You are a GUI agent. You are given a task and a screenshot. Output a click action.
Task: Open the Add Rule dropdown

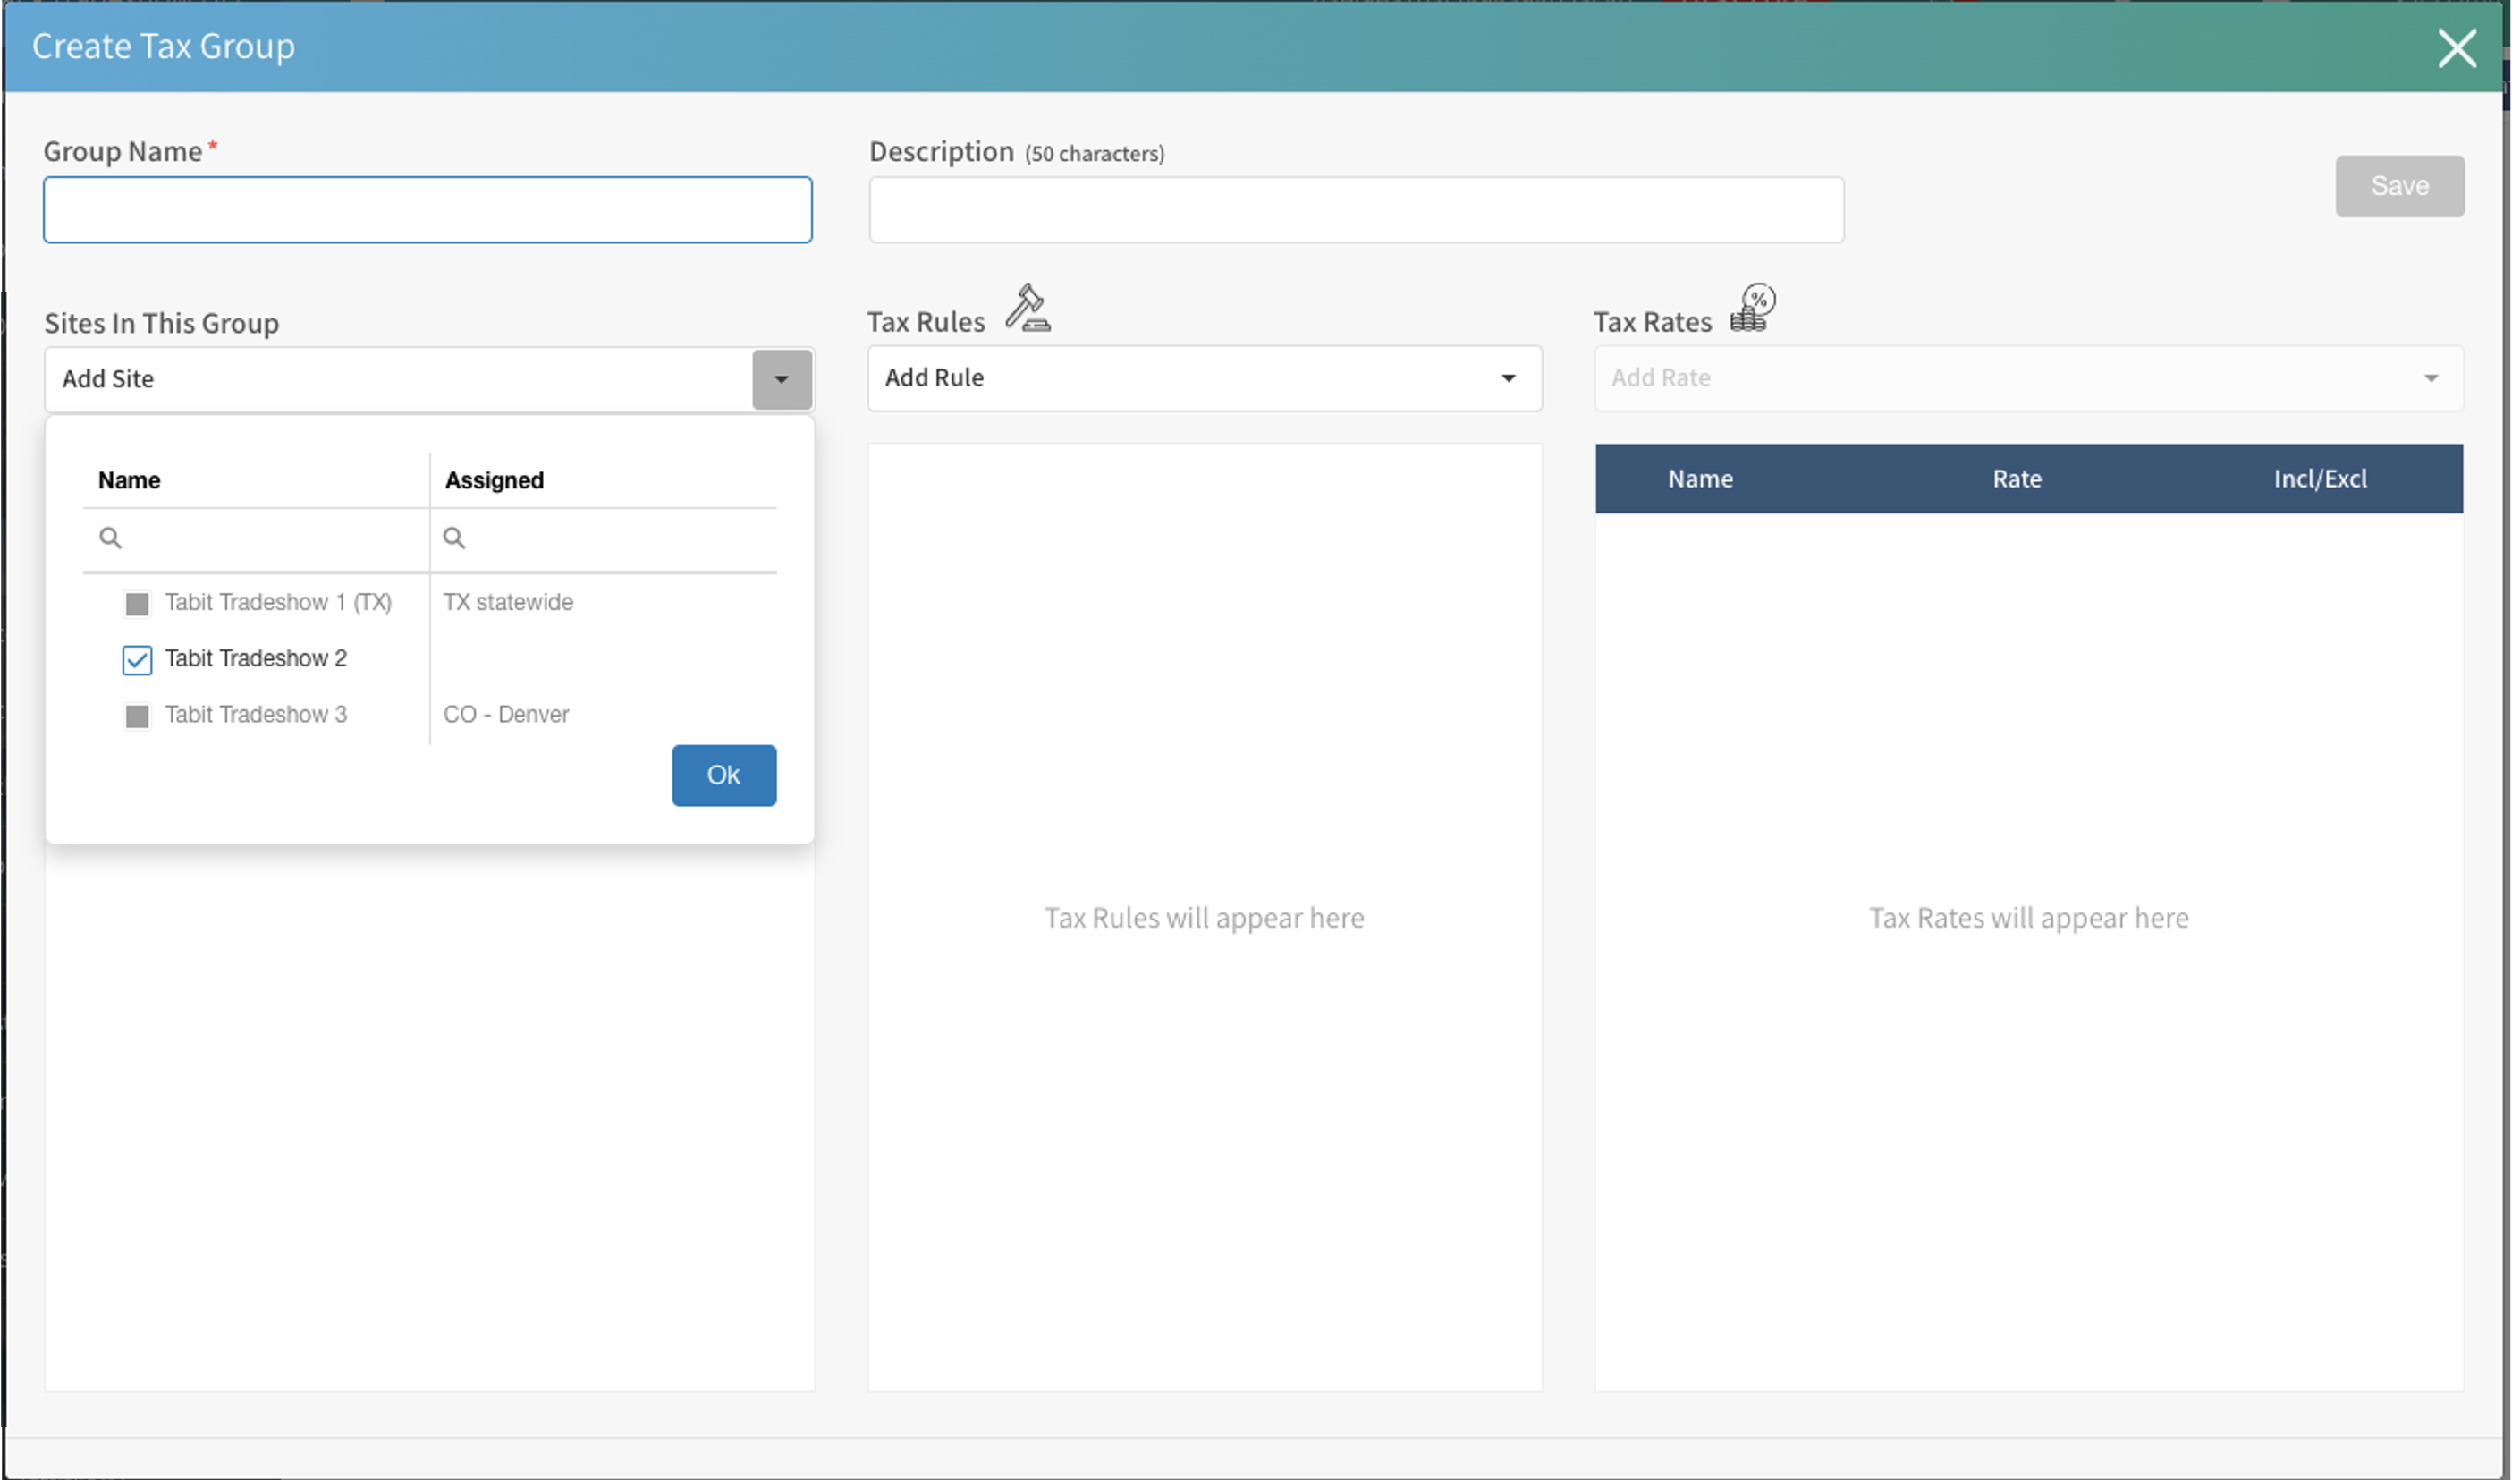point(1204,378)
